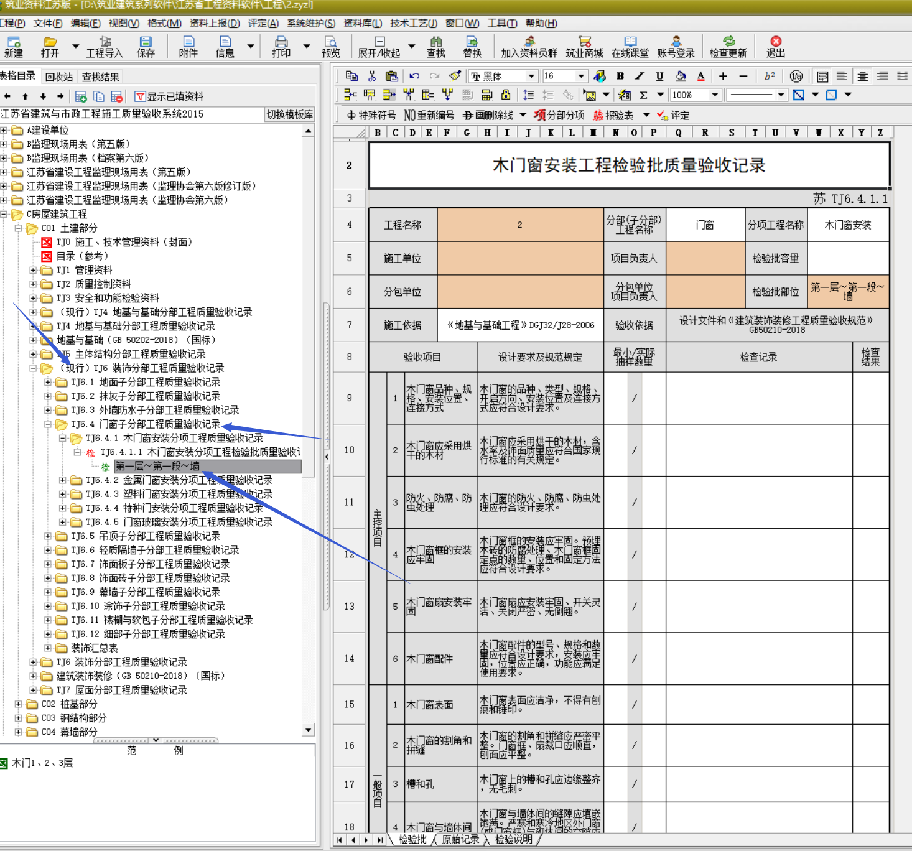Click the tree panel scroll-down arrow

click(309, 730)
